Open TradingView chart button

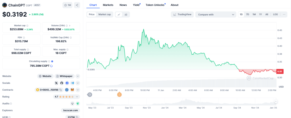182,15
